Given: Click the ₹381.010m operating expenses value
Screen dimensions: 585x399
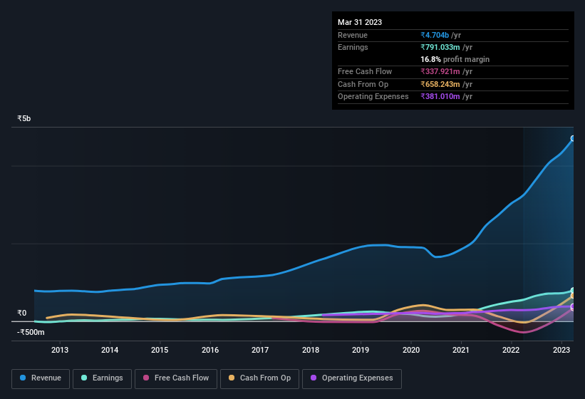Looking at the screenshot, I should coord(440,97).
